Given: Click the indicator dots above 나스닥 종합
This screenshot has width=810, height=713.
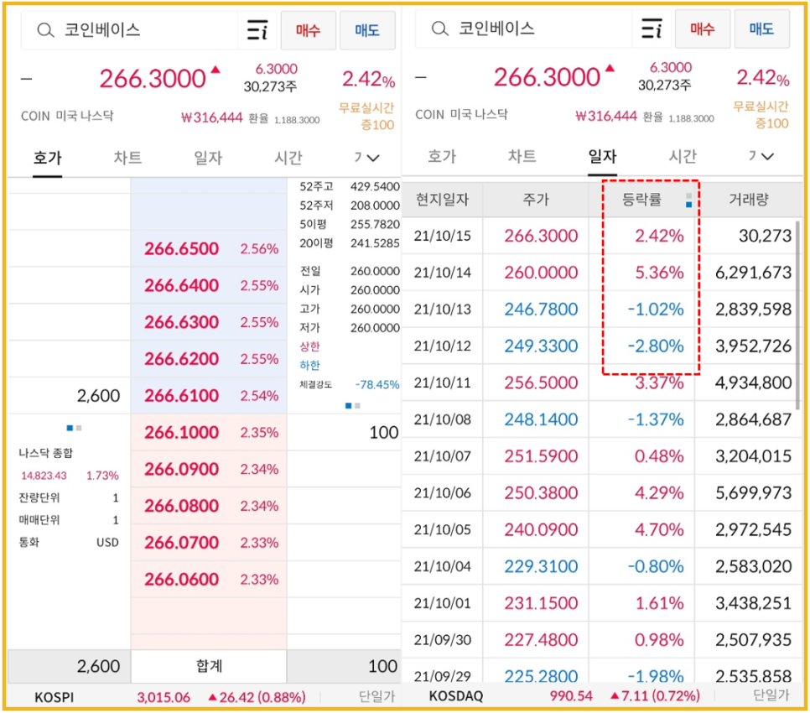Looking at the screenshot, I should pos(74,428).
